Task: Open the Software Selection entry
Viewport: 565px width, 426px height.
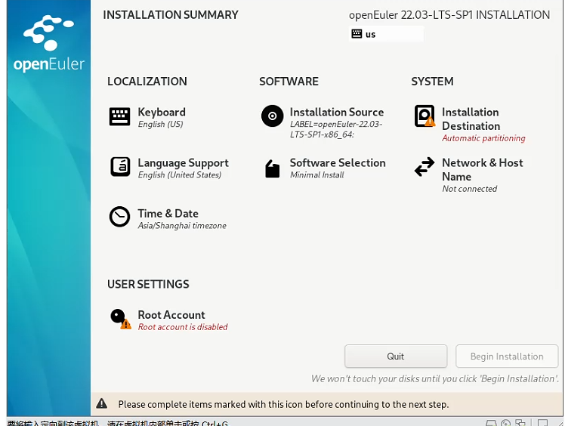Action: pos(326,168)
